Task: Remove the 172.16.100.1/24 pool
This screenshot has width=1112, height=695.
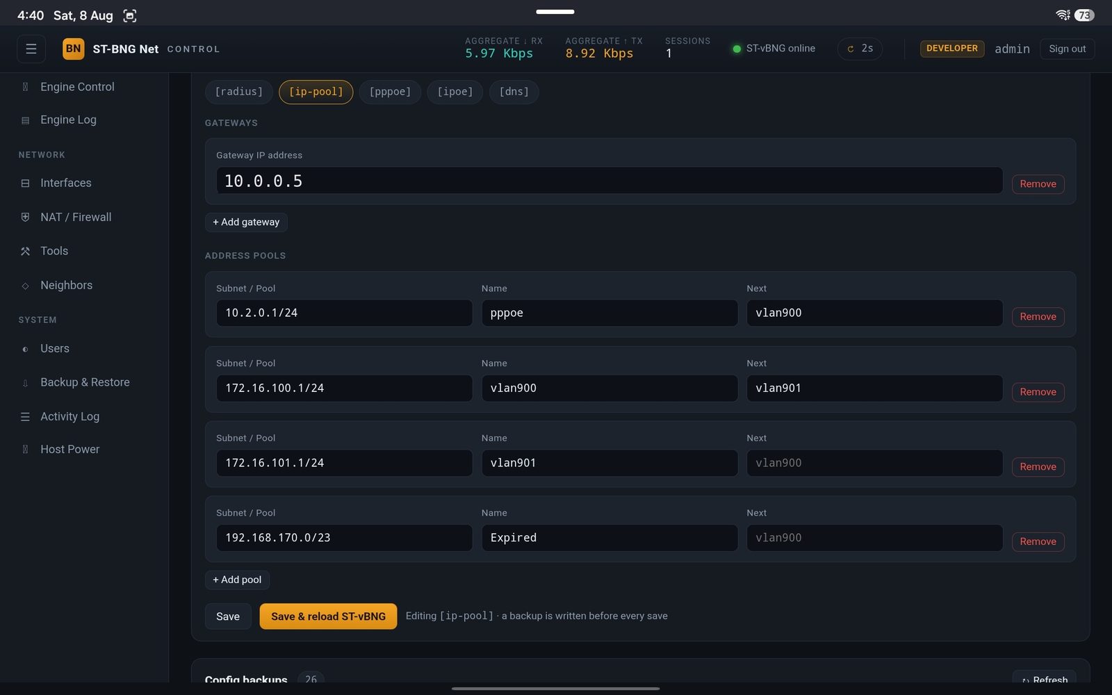Action: tap(1038, 392)
